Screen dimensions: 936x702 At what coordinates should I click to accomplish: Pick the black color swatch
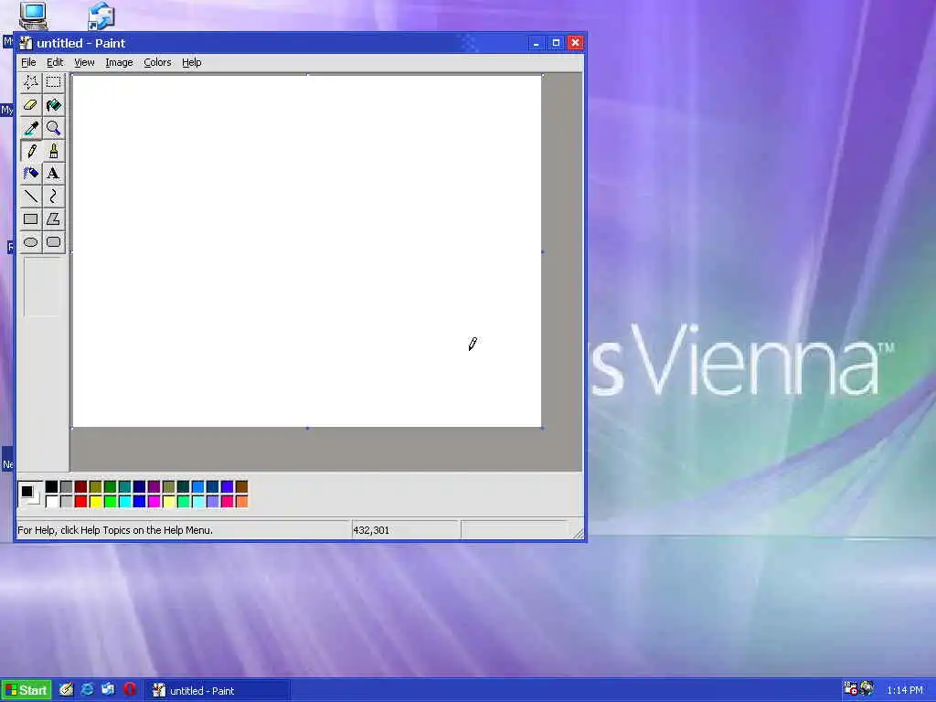[52, 487]
